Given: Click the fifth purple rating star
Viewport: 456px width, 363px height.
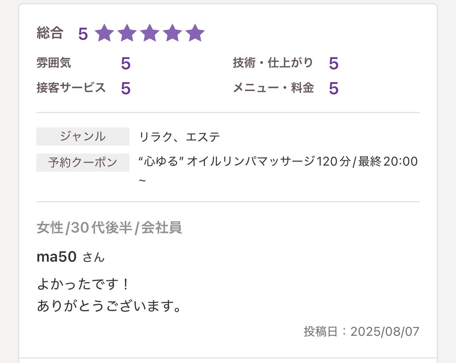Looking at the screenshot, I should pyautogui.click(x=195, y=33).
